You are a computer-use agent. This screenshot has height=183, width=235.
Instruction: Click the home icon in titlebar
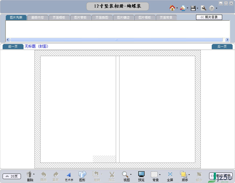point(172,8)
